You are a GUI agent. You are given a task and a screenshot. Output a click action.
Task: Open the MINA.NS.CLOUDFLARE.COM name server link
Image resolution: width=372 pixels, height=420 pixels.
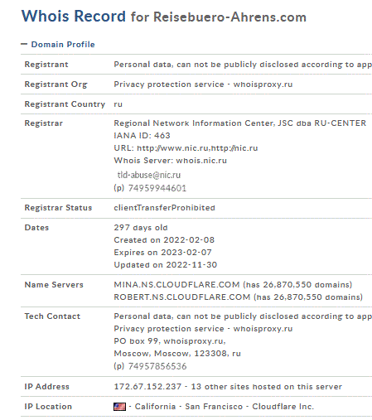point(176,285)
